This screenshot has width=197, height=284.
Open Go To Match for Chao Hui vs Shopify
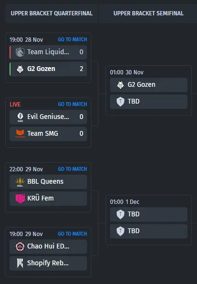click(x=72, y=234)
